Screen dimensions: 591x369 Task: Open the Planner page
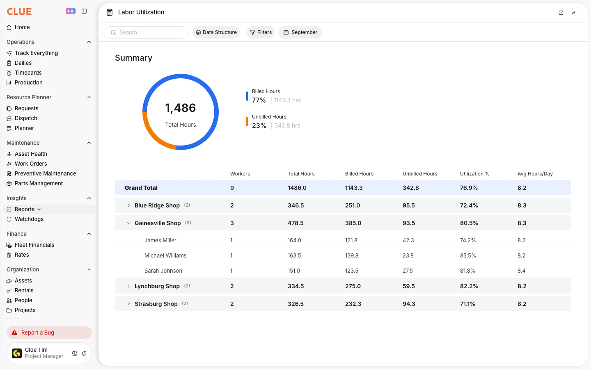tap(24, 128)
